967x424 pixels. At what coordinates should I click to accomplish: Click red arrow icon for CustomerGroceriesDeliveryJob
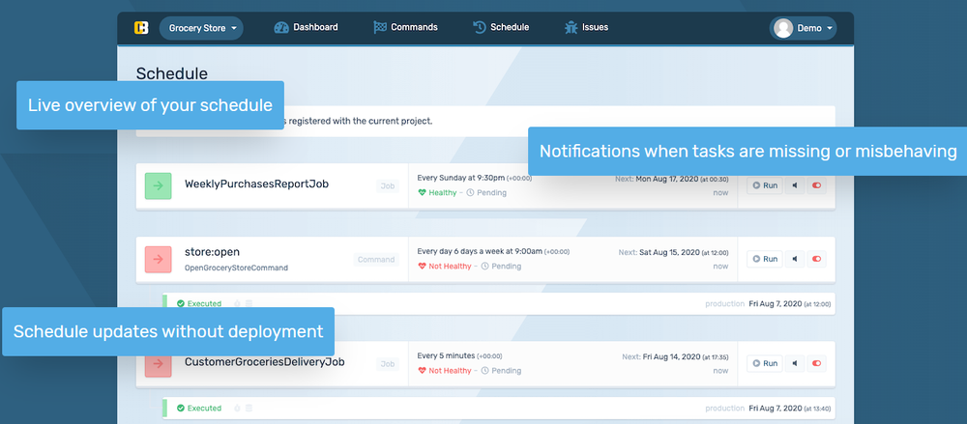pyautogui.click(x=158, y=364)
